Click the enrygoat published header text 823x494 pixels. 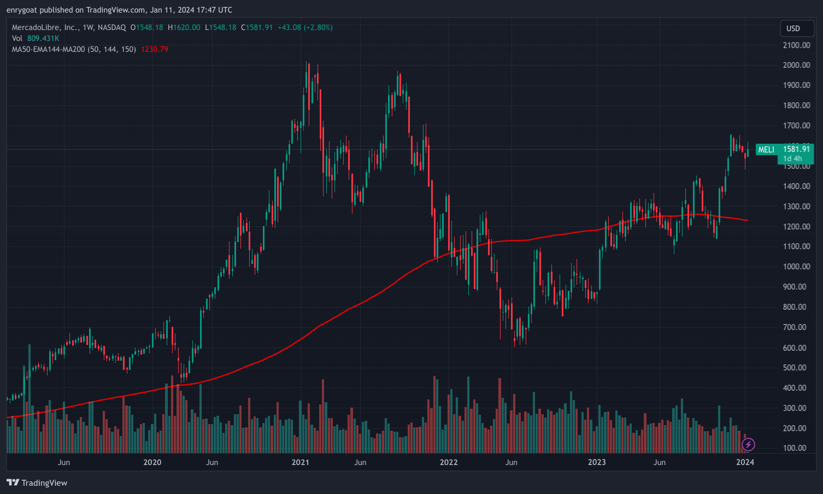[x=119, y=10]
